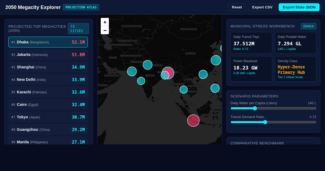Zoom out on the map
The height and width of the screenshot is (171, 325).
pyautogui.click(x=105, y=30)
